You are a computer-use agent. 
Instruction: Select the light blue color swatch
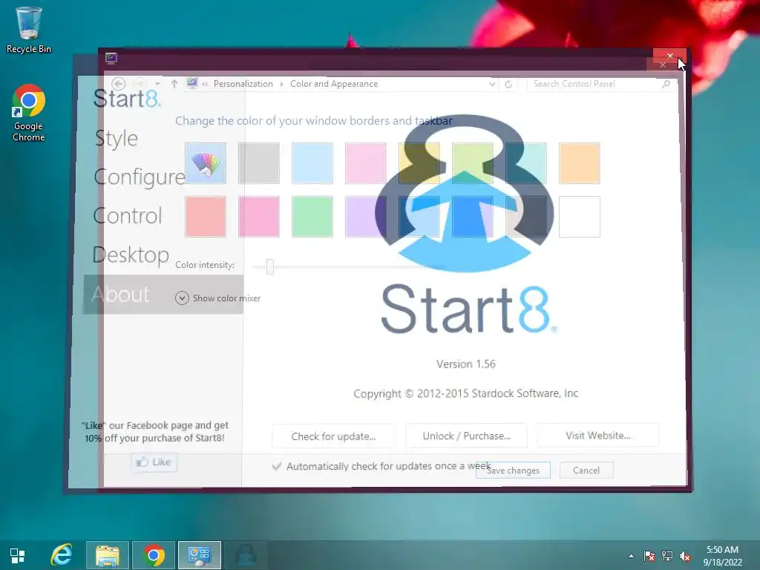coord(312,163)
